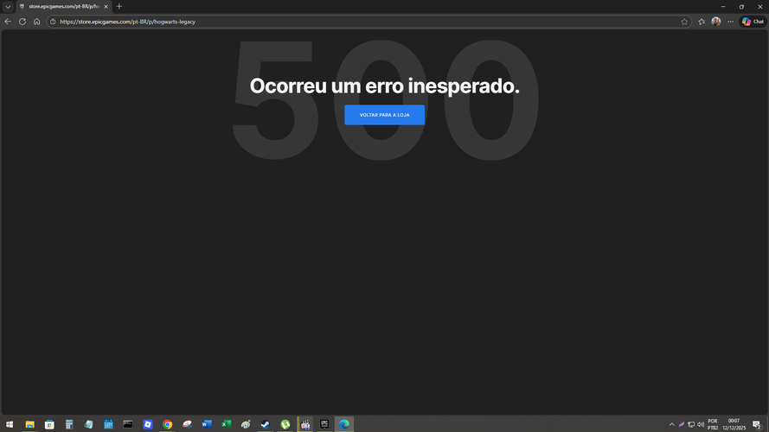Screen dimensions: 769x432
Task: Select the store.epicgames.com tab
Action: 63,6
